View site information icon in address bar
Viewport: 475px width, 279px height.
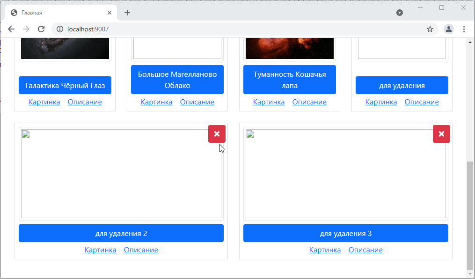(x=60, y=29)
